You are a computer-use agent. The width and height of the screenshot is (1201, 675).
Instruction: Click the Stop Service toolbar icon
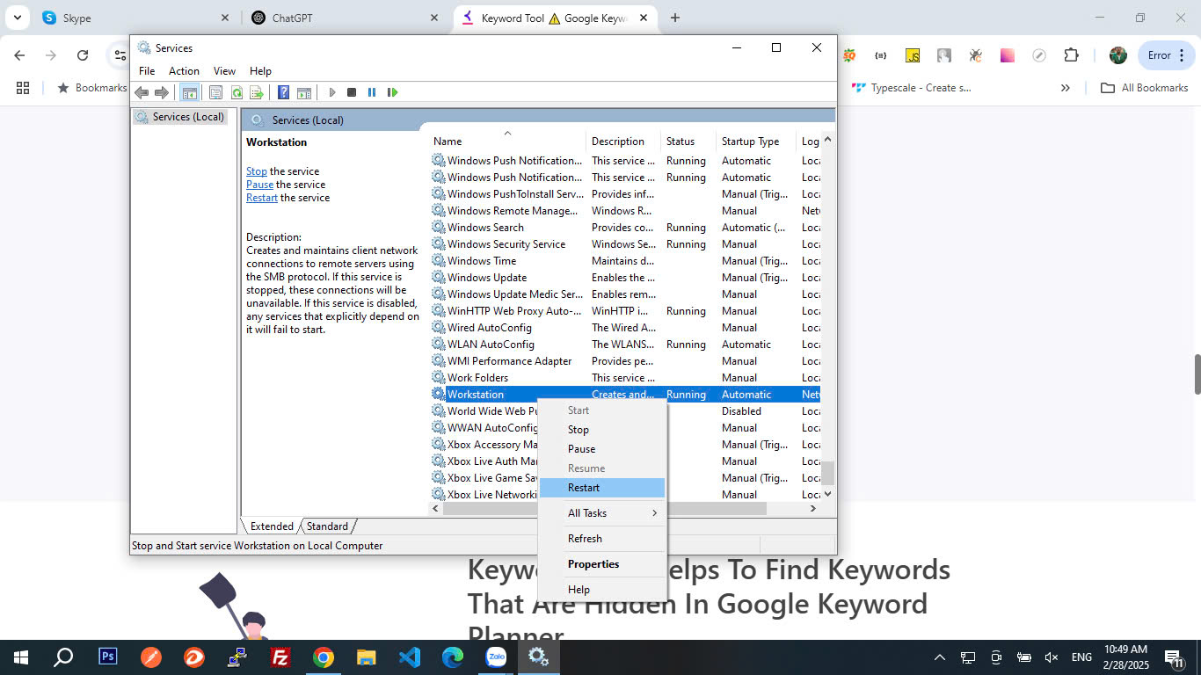352,92
